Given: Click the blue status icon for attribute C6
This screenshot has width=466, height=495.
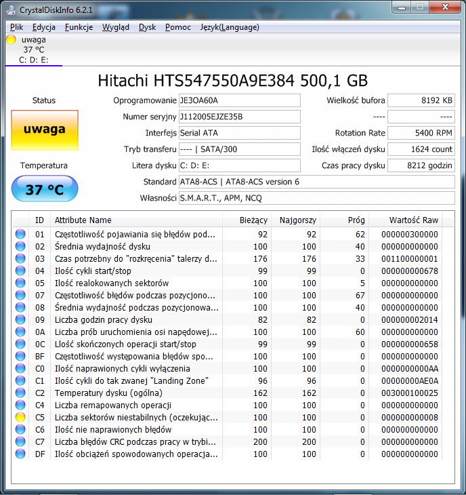Looking at the screenshot, I should (x=20, y=429).
